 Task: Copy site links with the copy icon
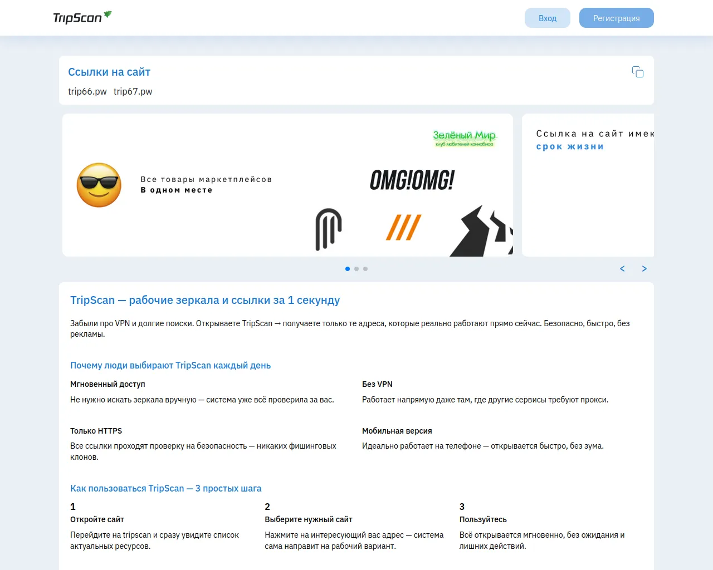click(x=638, y=72)
